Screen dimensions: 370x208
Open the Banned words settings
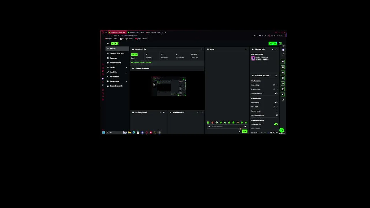264,111
